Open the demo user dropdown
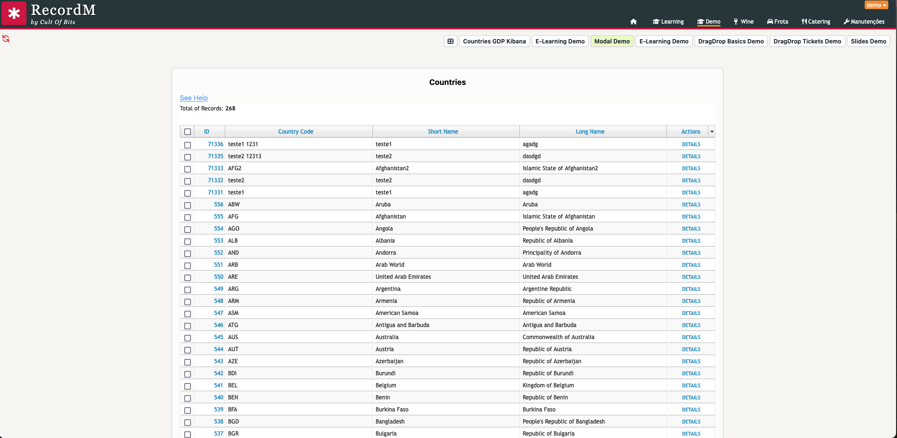This screenshot has width=897, height=438. click(876, 5)
